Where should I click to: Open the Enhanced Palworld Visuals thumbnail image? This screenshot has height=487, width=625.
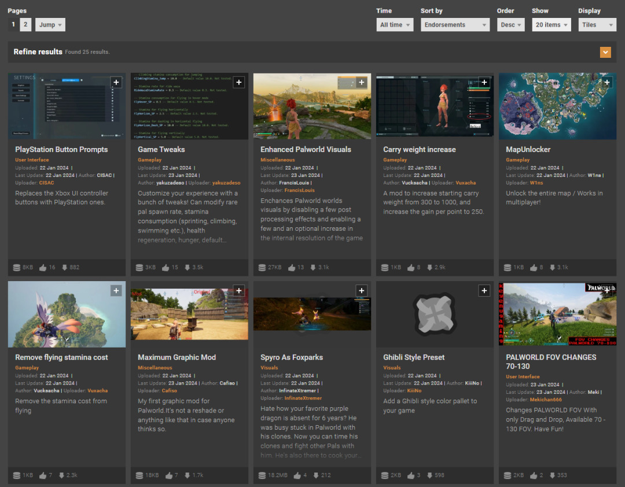(312, 106)
